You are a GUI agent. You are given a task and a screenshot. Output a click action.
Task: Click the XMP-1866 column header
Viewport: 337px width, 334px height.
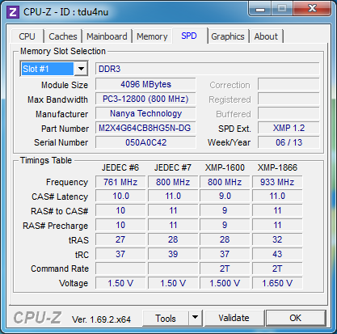(277, 167)
